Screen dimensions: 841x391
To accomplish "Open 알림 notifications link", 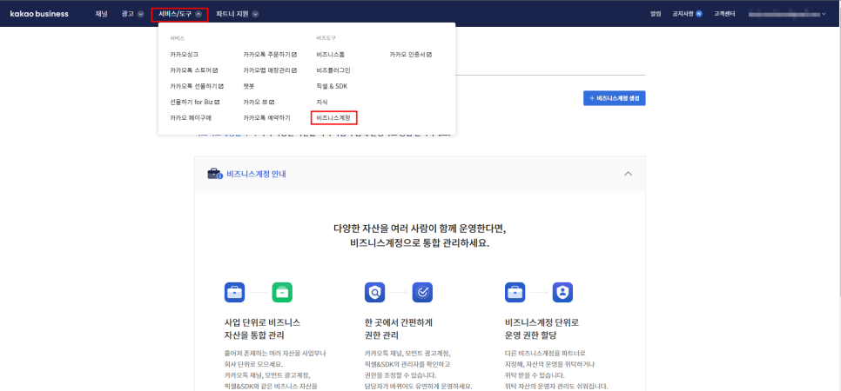I will tap(656, 14).
